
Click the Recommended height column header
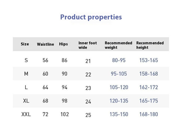coord(150,45)
